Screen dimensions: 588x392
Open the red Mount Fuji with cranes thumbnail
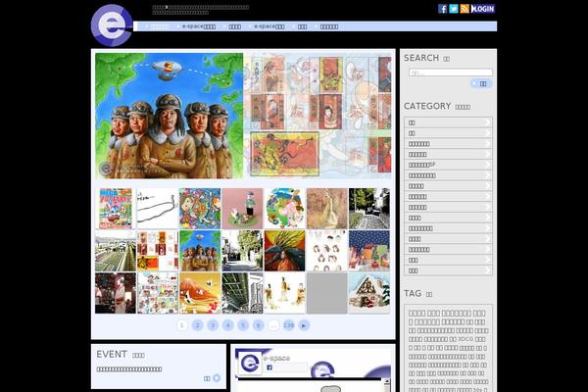tap(200, 293)
